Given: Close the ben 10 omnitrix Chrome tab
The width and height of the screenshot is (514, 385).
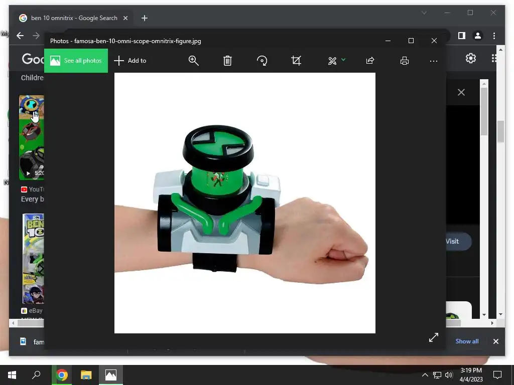Looking at the screenshot, I should point(125,18).
